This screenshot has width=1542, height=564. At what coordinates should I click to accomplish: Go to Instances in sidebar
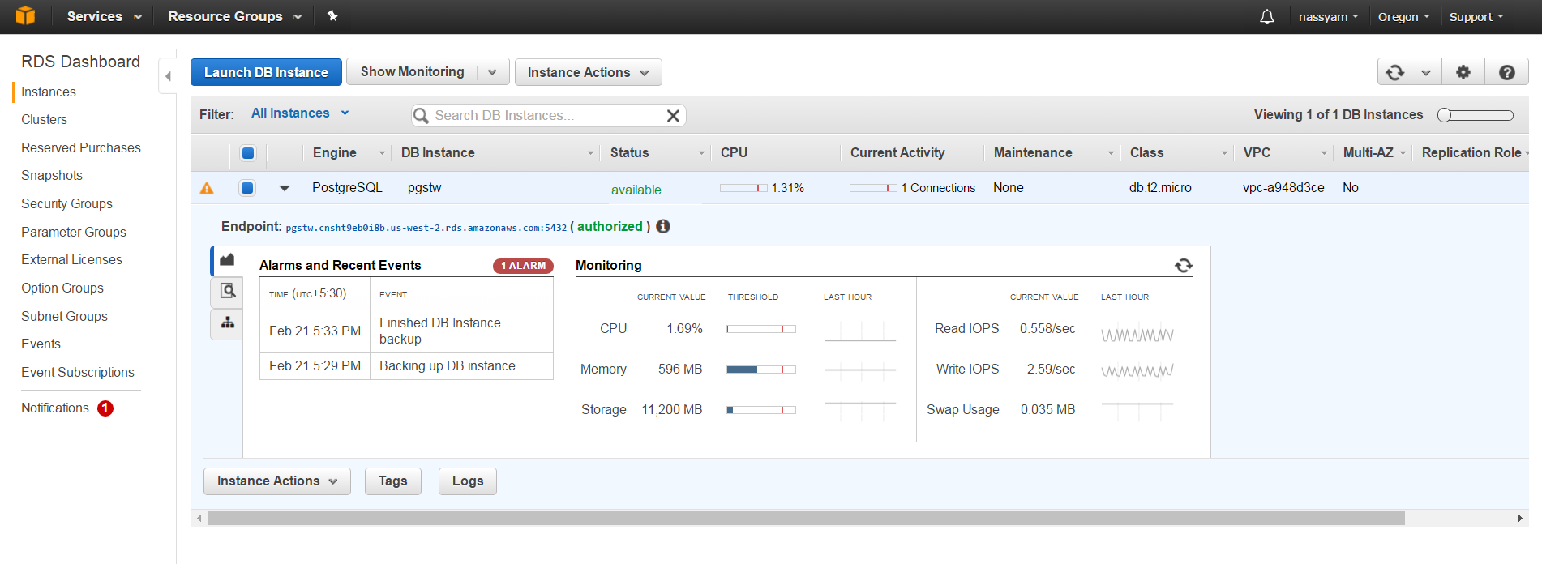tap(49, 92)
